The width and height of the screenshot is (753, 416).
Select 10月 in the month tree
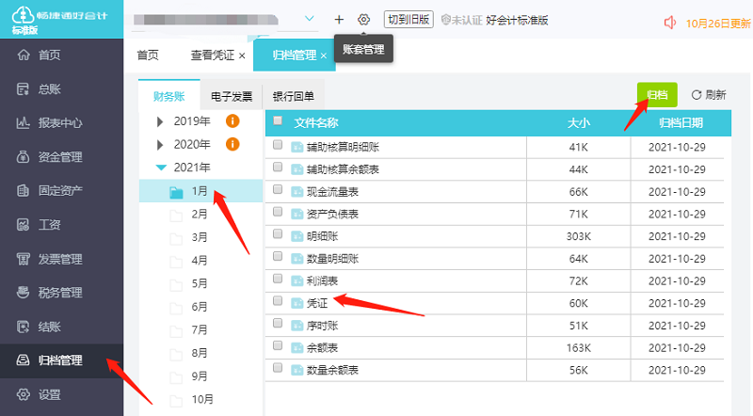click(200, 399)
